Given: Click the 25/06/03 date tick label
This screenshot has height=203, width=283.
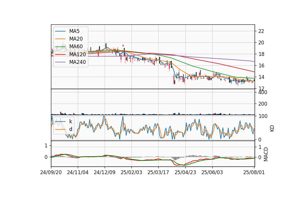Looking at the screenshot, I should (212, 172).
